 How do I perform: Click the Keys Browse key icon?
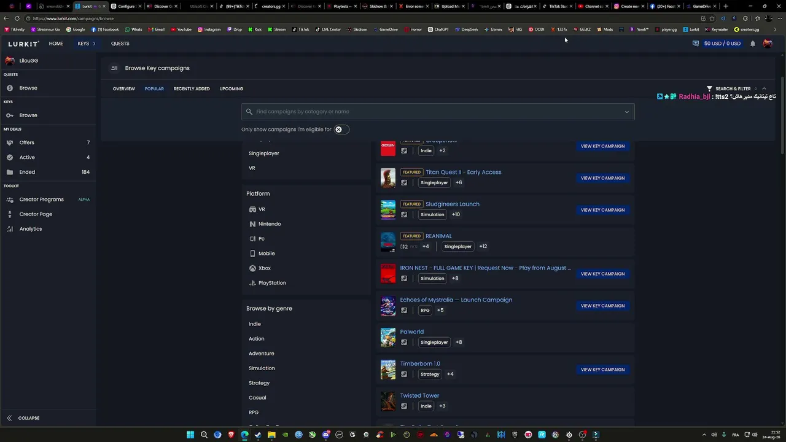(x=10, y=115)
